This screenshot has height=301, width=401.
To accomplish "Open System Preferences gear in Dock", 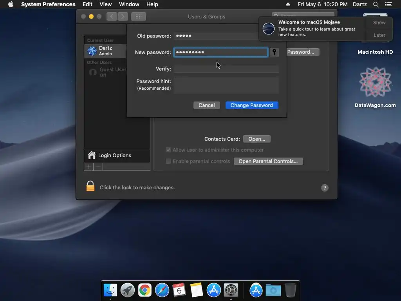I will click(231, 290).
